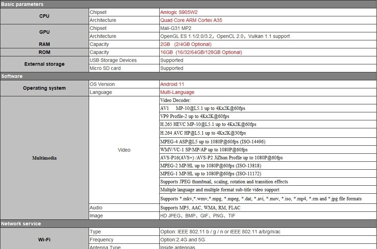Image resolution: width=377 pixels, height=249 pixels.
Task: Select the 'Android 11' OS version cell
Action: click(172, 84)
